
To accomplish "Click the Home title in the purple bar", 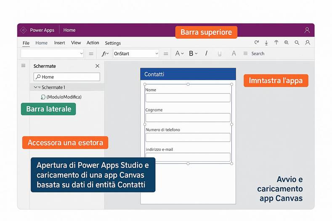I will coord(69,30).
